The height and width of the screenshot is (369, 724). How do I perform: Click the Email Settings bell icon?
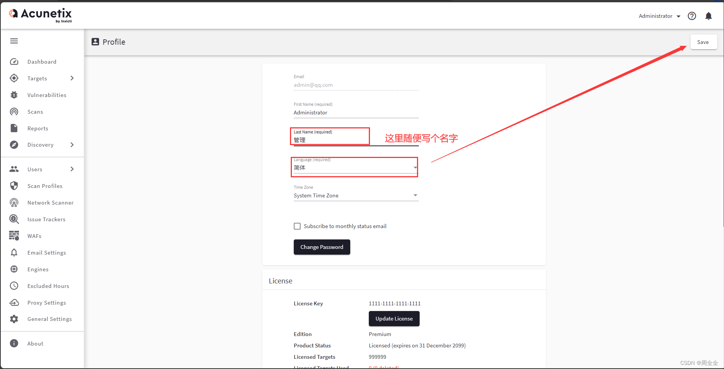[14, 252]
